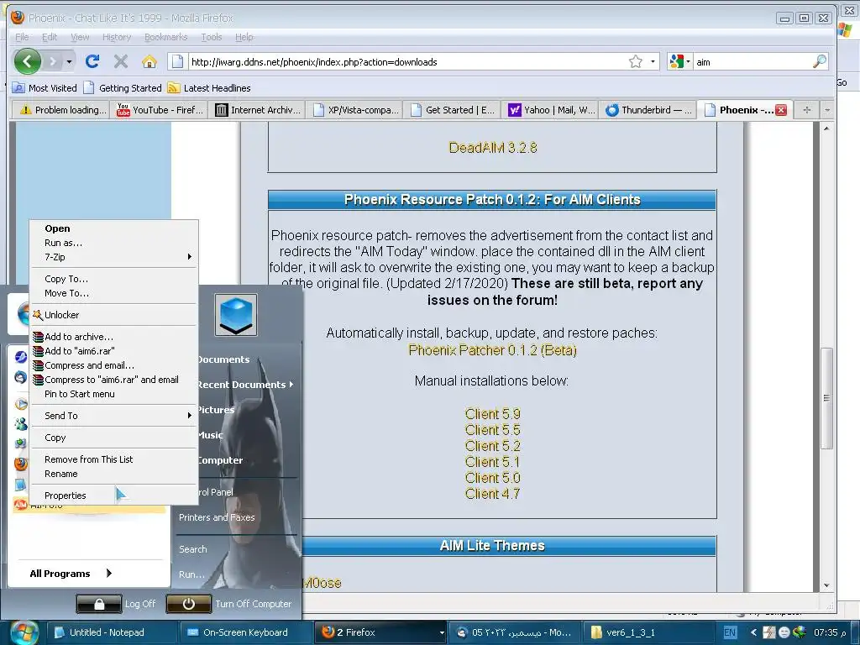Select Pin to Start menu
860x645 pixels.
(x=113, y=394)
